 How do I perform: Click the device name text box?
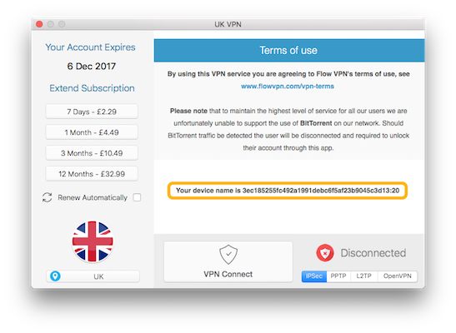point(288,191)
